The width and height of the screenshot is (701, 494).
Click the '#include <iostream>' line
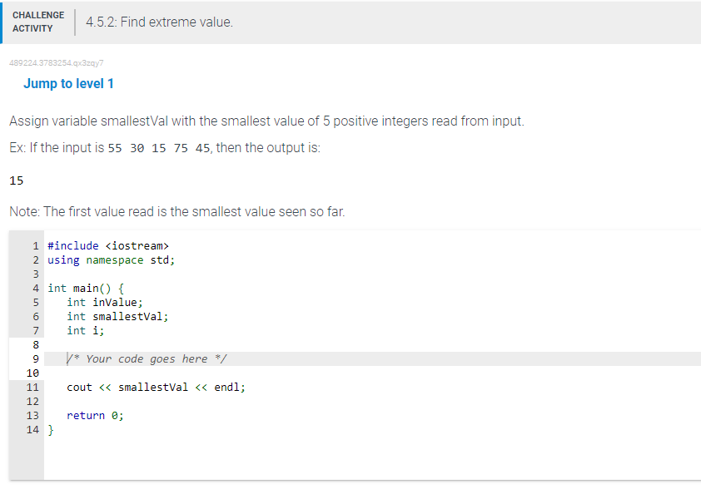coord(108,245)
